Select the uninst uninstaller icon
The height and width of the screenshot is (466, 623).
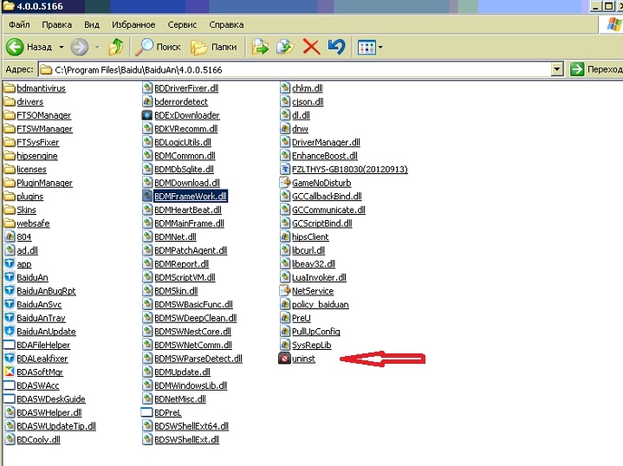coord(284,359)
